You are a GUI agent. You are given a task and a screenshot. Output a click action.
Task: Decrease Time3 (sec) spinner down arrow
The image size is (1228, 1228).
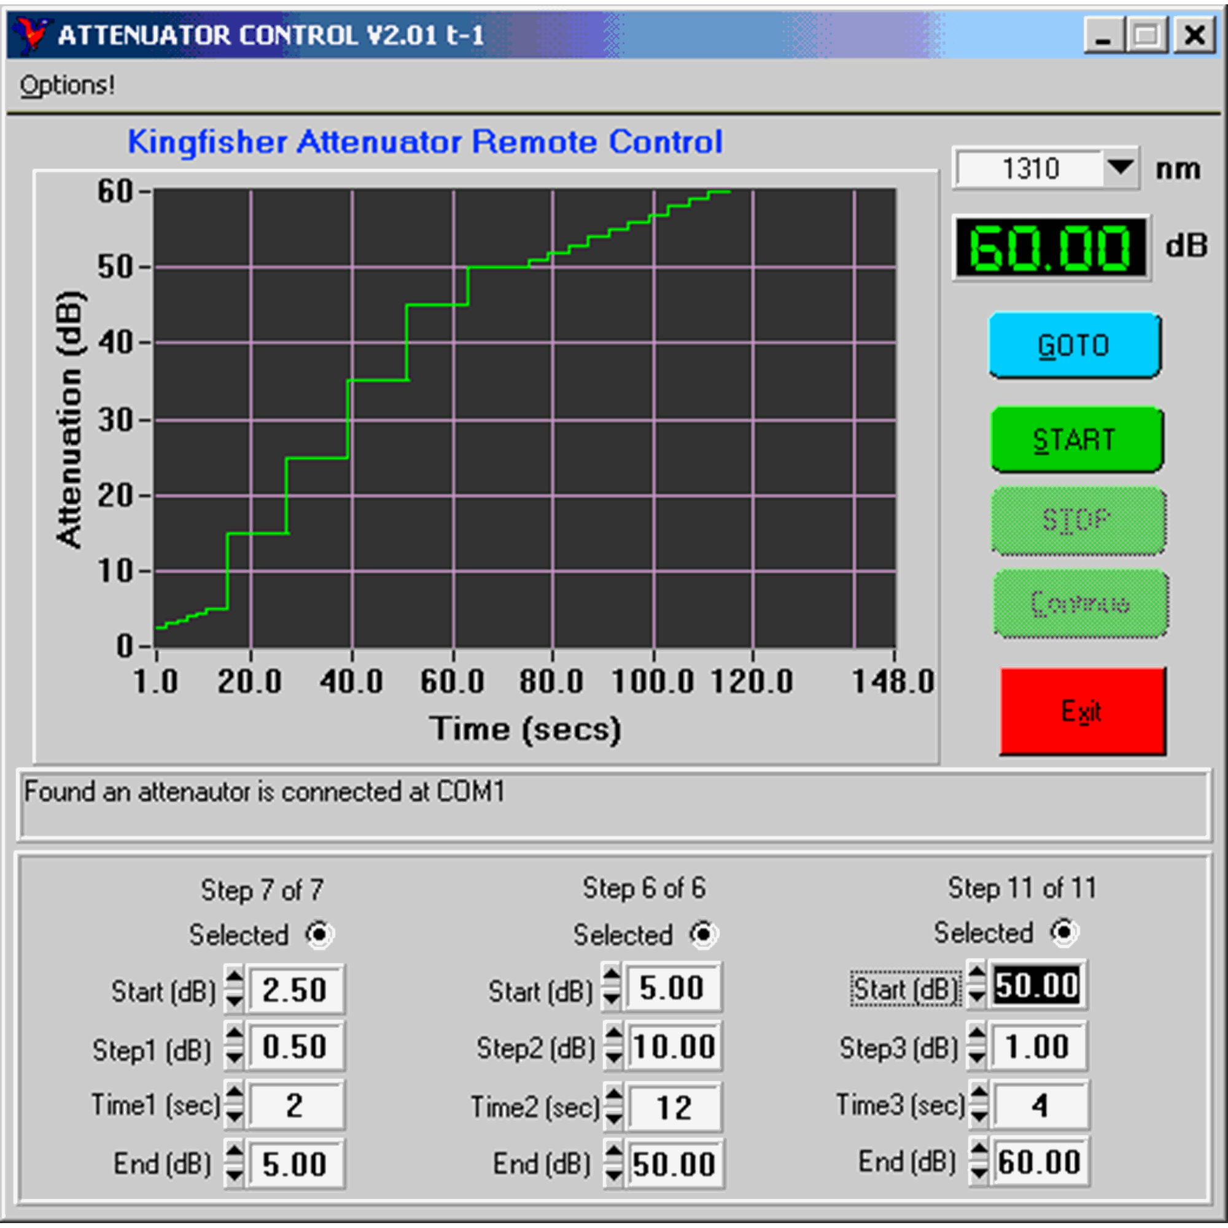[x=979, y=1116]
